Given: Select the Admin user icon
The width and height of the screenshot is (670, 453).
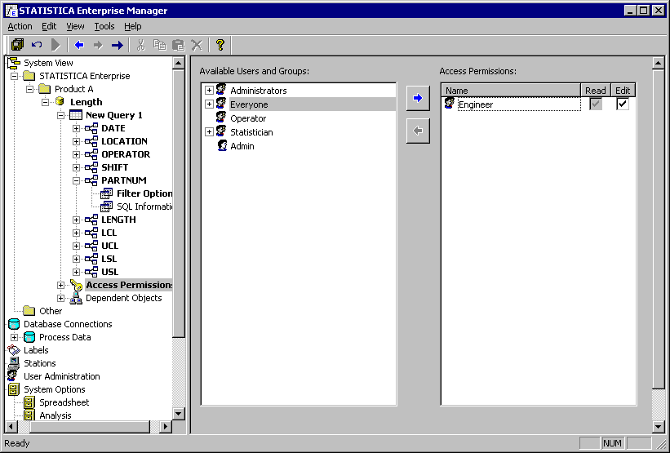Looking at the screenshot, I should pyautogui.click(x=221, y=146).
